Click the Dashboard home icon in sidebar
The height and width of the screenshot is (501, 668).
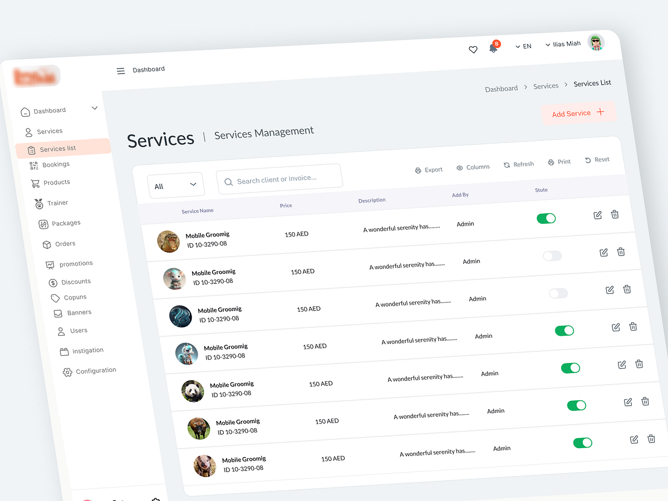point(25,112)
